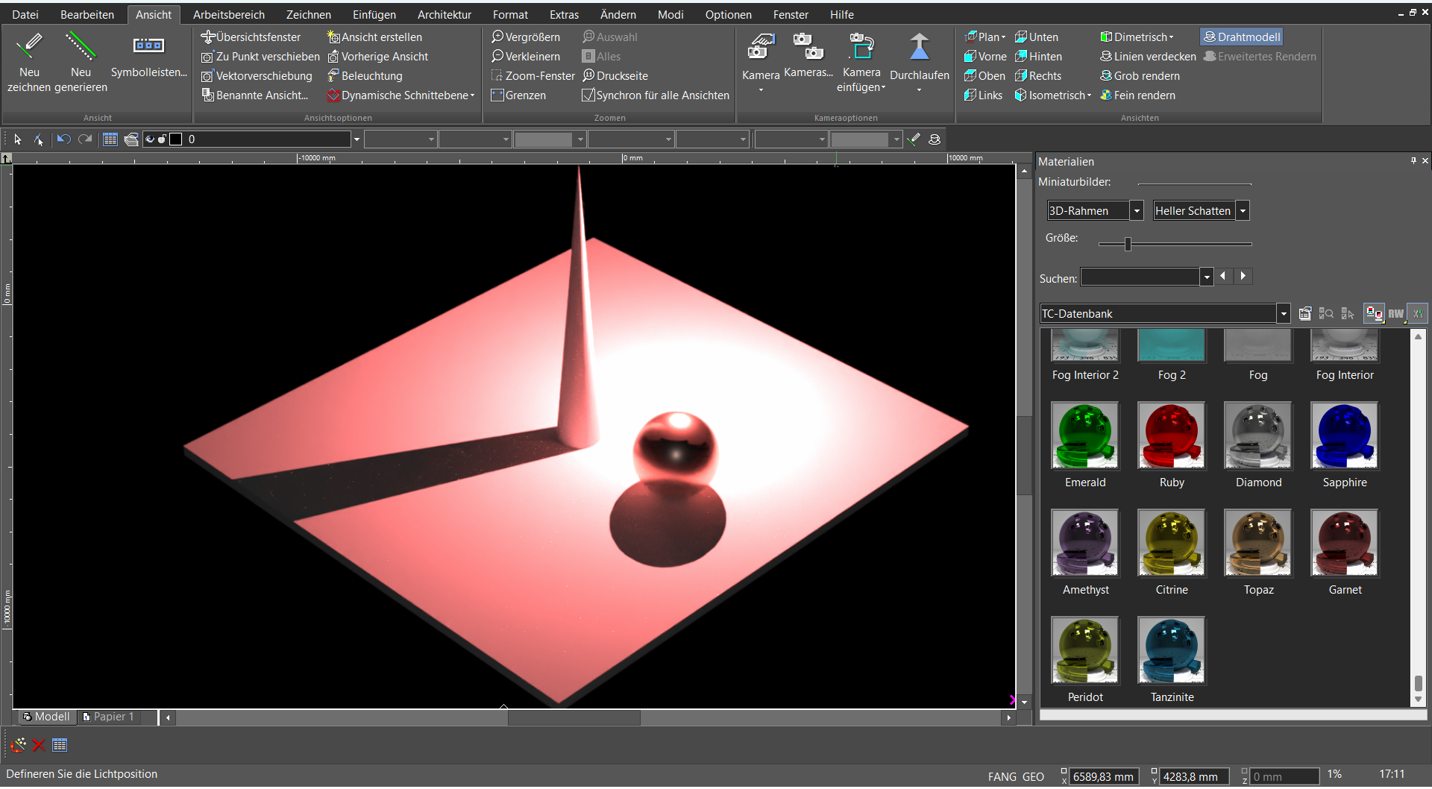Adjust the Größe thumbnail size slider

click(x=1128, y=243)
